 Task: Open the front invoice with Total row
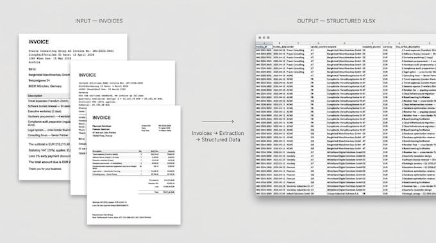133,165
